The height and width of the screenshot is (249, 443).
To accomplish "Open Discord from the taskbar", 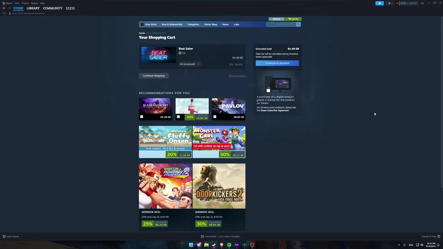I will pyautogui.click(x=199, y=245).
